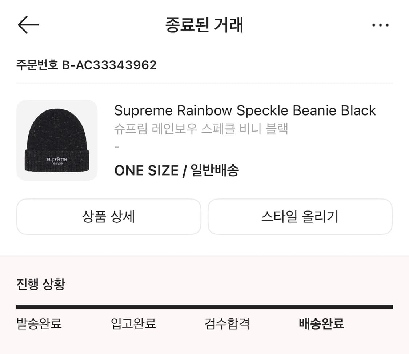Image resolution: width=409 pixels, height=354 pixels.
Task: Tap the shipment progress bar
Action: tap(204, 306)
